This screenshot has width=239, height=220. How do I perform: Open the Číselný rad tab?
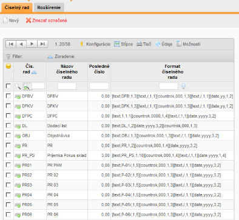click(17, 8)
